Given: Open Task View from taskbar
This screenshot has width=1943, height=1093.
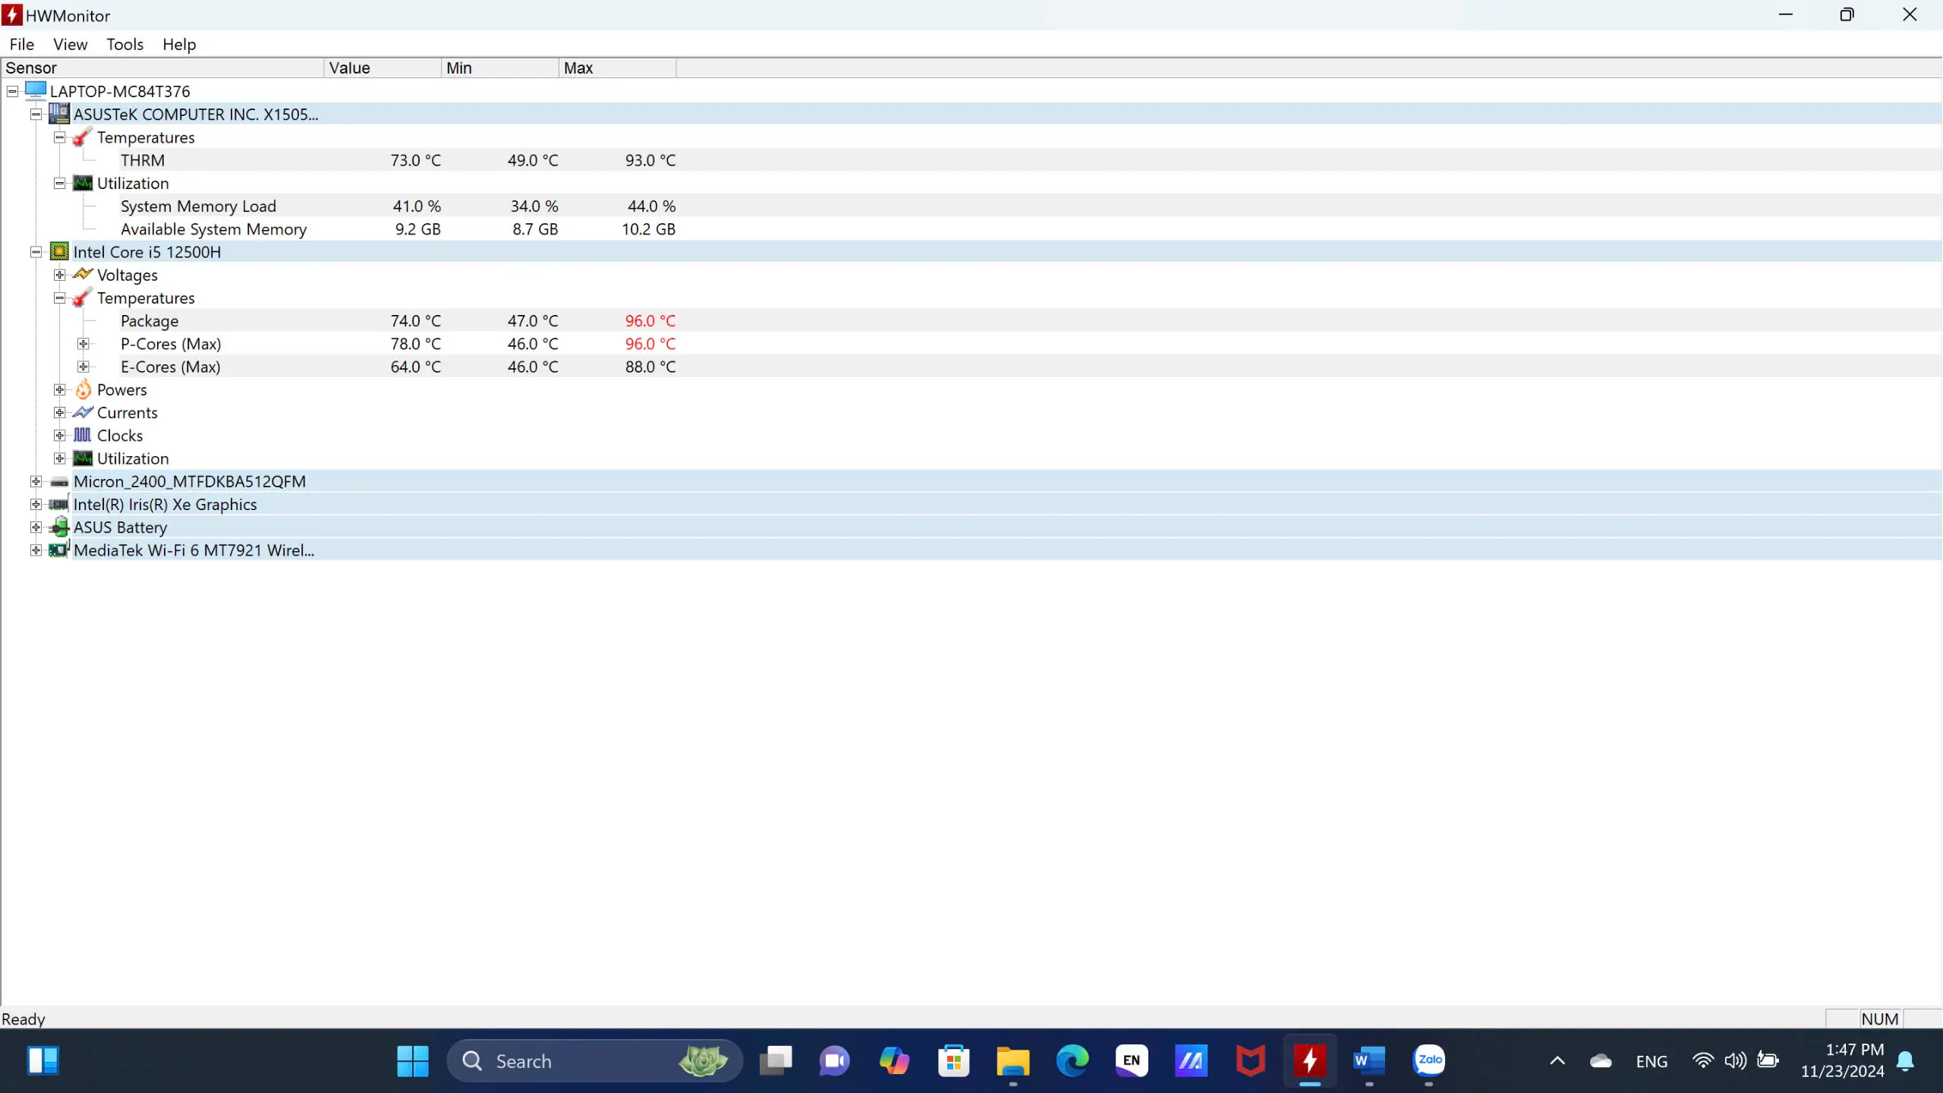Looking at the screenshot, I should coord(776,1061).
